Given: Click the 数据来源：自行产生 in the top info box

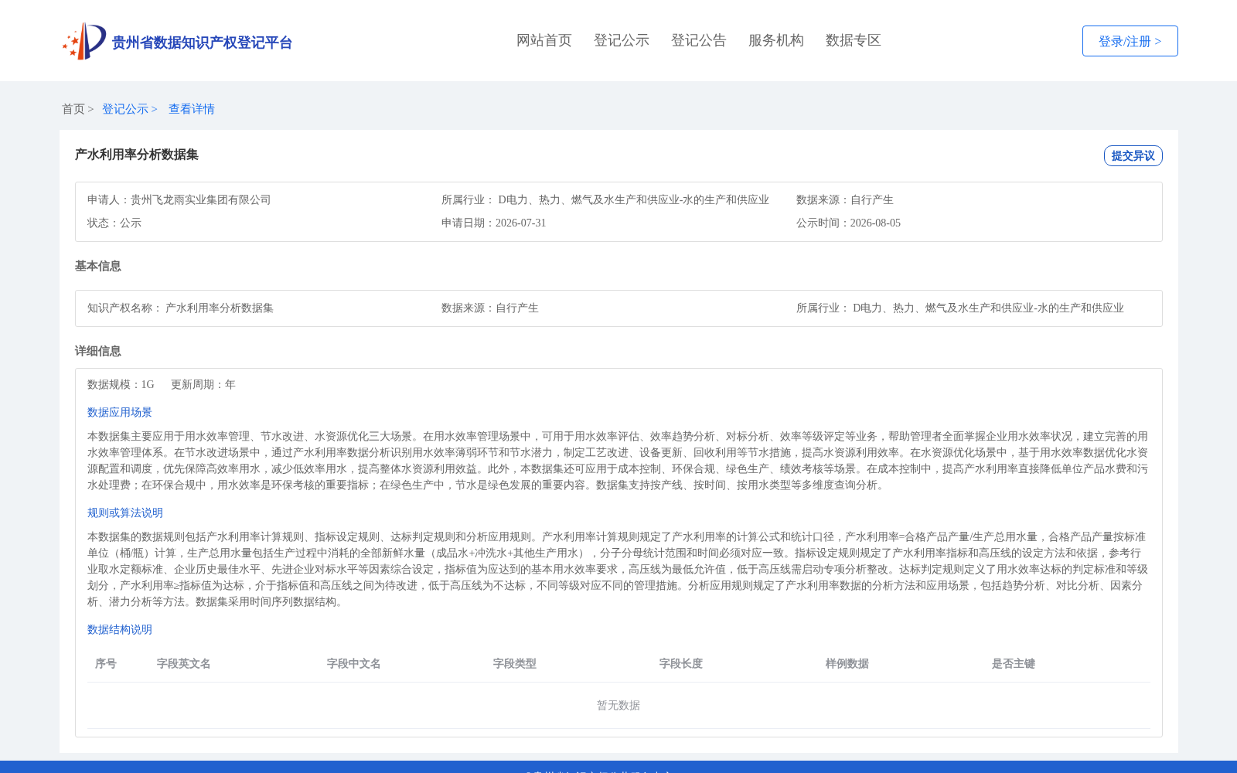Looking at the screenshot, I should click(x=845, y=199).
